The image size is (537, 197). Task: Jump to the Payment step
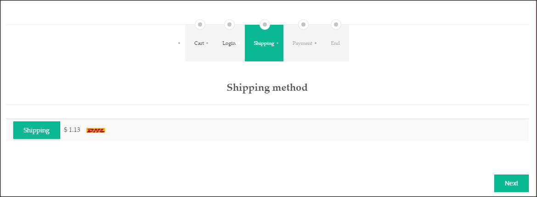coord(302,43)
